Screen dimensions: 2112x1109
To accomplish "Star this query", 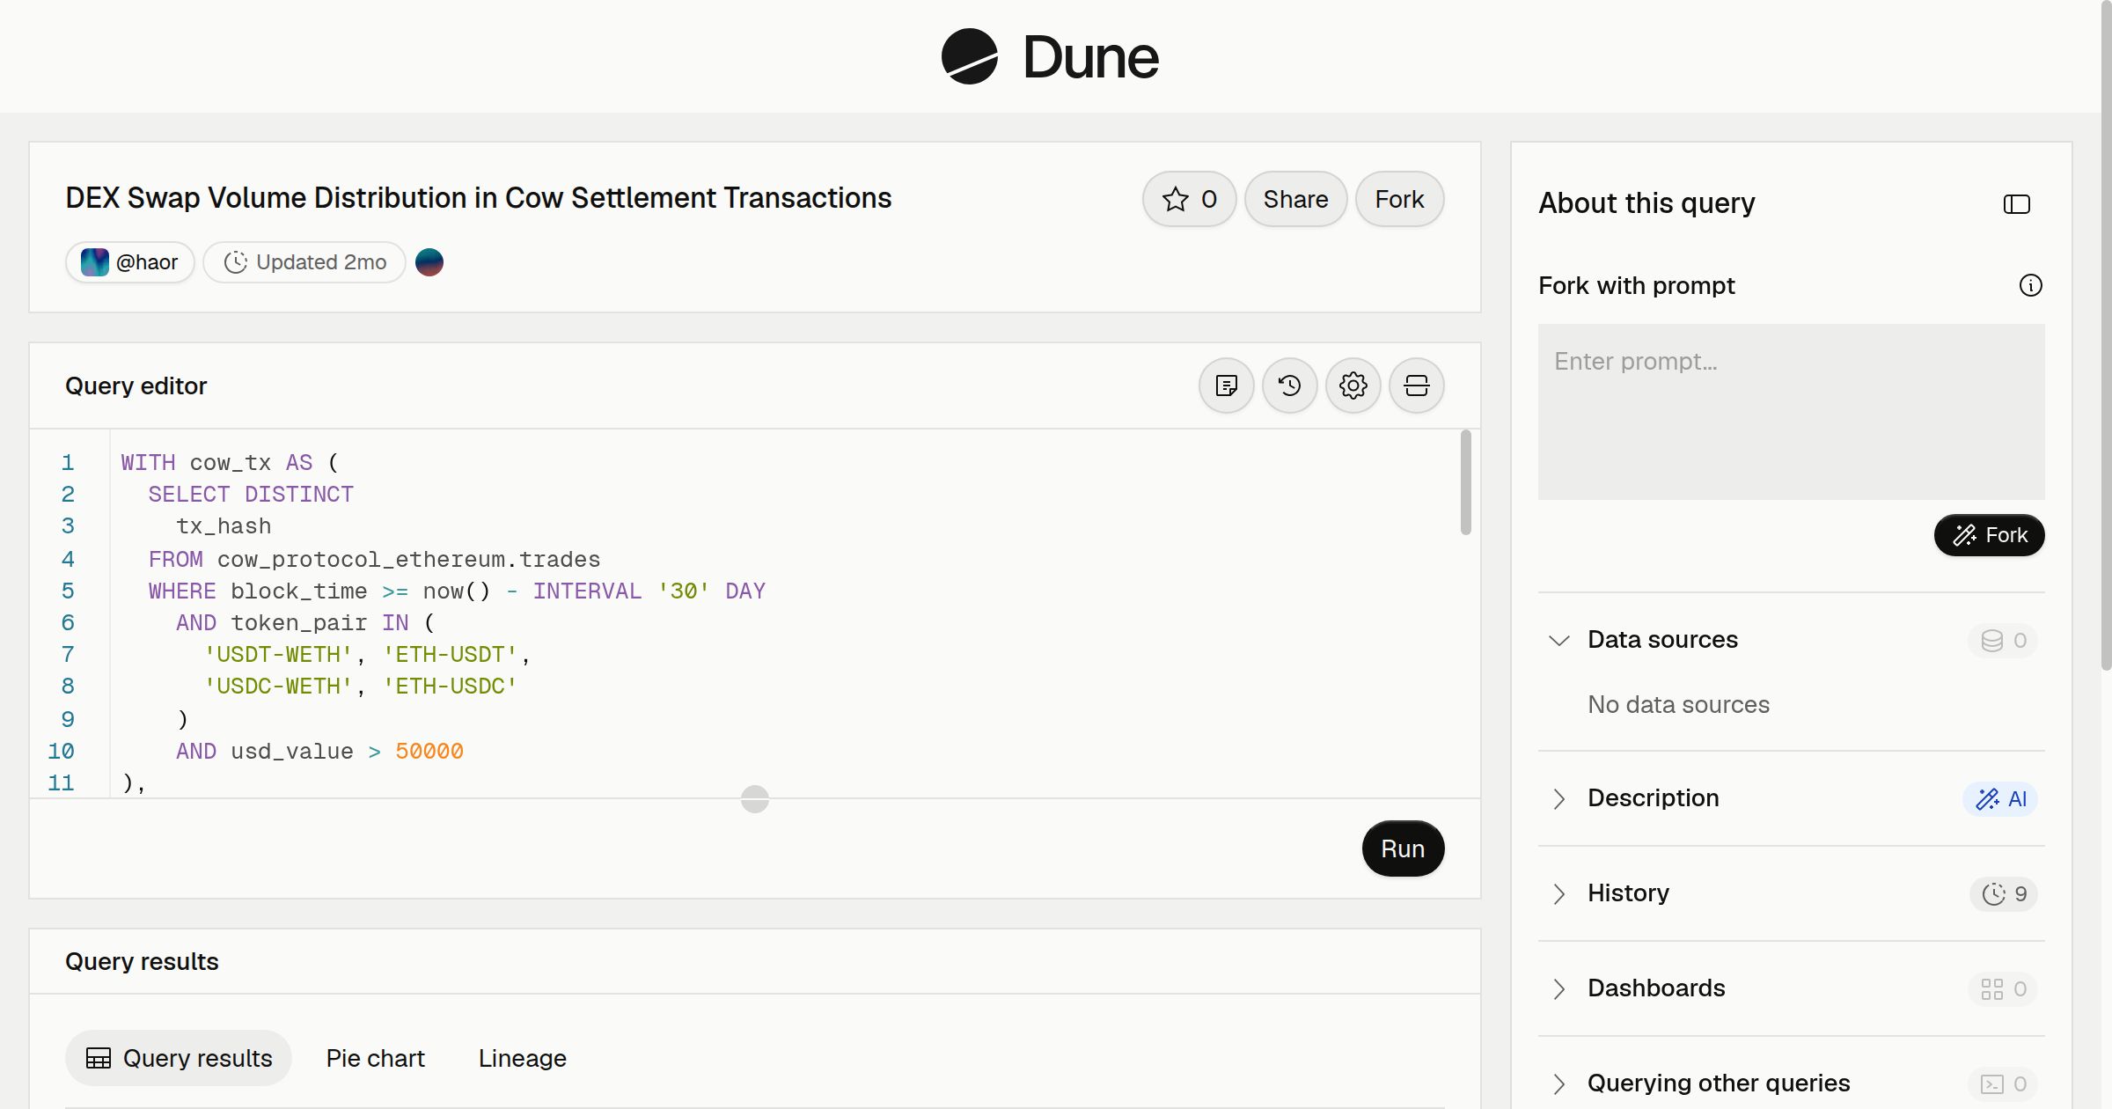I will coord(1190,199).
